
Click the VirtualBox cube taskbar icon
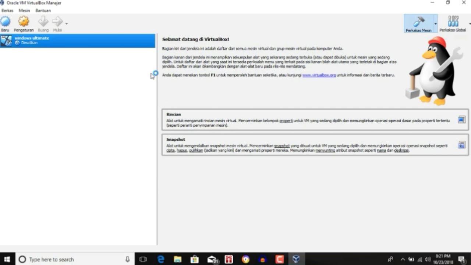coord(296,259)
